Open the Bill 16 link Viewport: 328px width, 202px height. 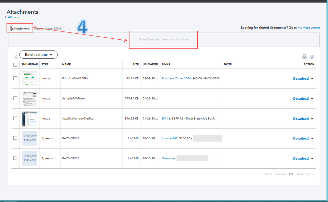(166, 118)
